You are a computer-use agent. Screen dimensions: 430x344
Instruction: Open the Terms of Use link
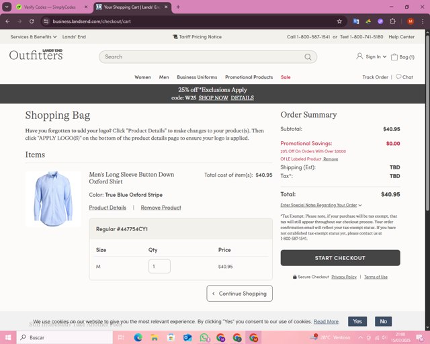click(x=376, y=277)
